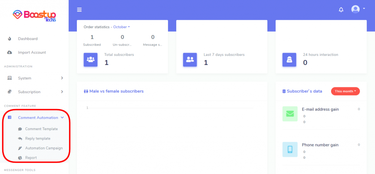Click the Automation Campaign pencil icon
The image size is (375, 174).
click(x=20, y=148)
